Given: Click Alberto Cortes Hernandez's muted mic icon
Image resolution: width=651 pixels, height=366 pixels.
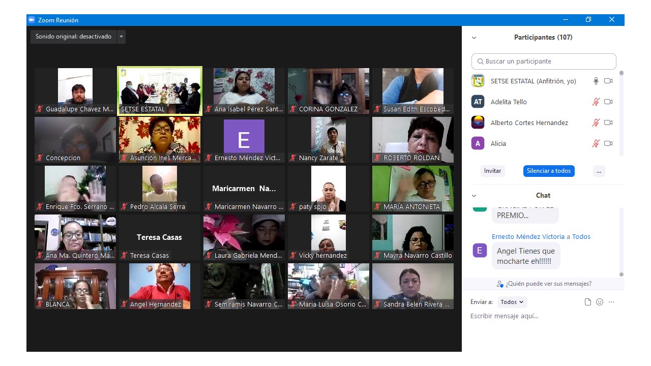Looking at the screenshot, I should click(x=596, y=123).
